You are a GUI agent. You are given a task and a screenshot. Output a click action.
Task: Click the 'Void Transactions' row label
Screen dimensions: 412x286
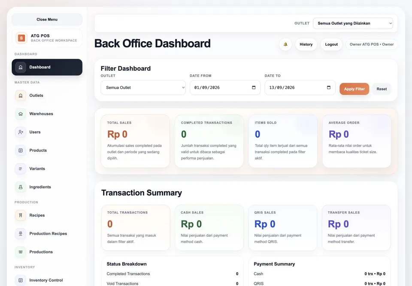(x=122, y=283)
